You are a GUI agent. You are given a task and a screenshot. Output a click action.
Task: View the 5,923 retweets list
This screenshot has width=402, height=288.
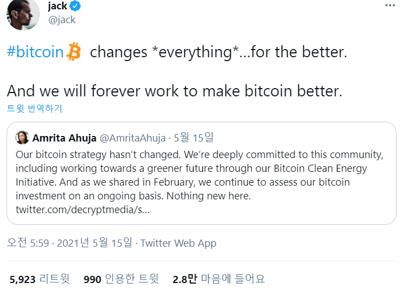[x=40, y=279]
